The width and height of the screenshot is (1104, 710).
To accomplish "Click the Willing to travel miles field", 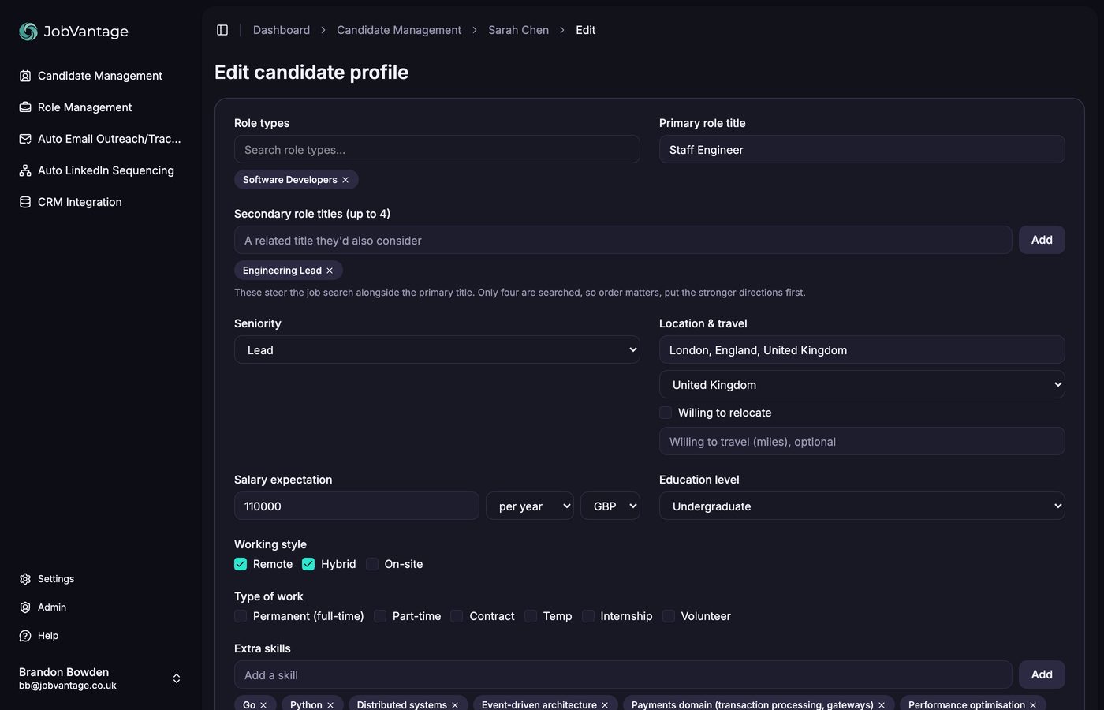I will click(862, 441).
